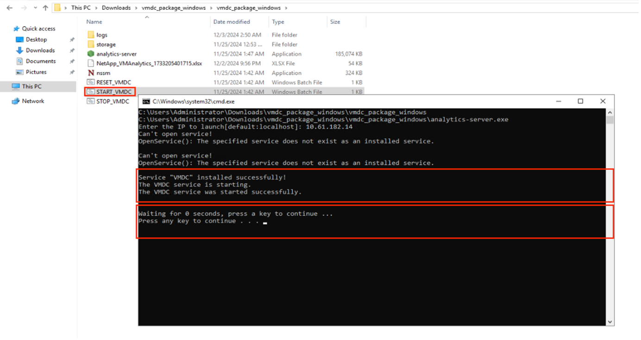The width and height of the screenshot is (641, 340).
Task: Select Network in navigation pane
Action: pos(33,101)
